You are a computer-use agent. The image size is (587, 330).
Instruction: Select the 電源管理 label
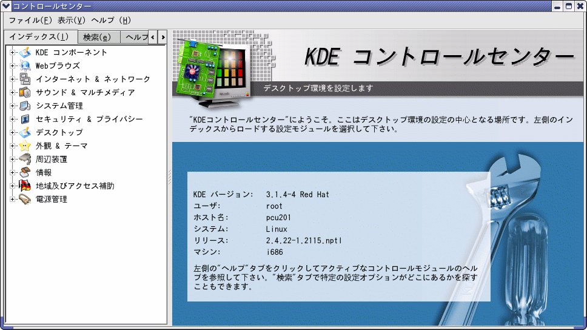point(52,199)
